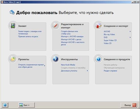Click the DVD export link

(x=106, y=37)
